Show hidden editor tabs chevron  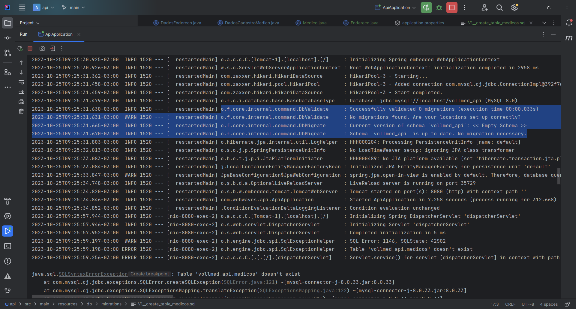click(544, 23)
